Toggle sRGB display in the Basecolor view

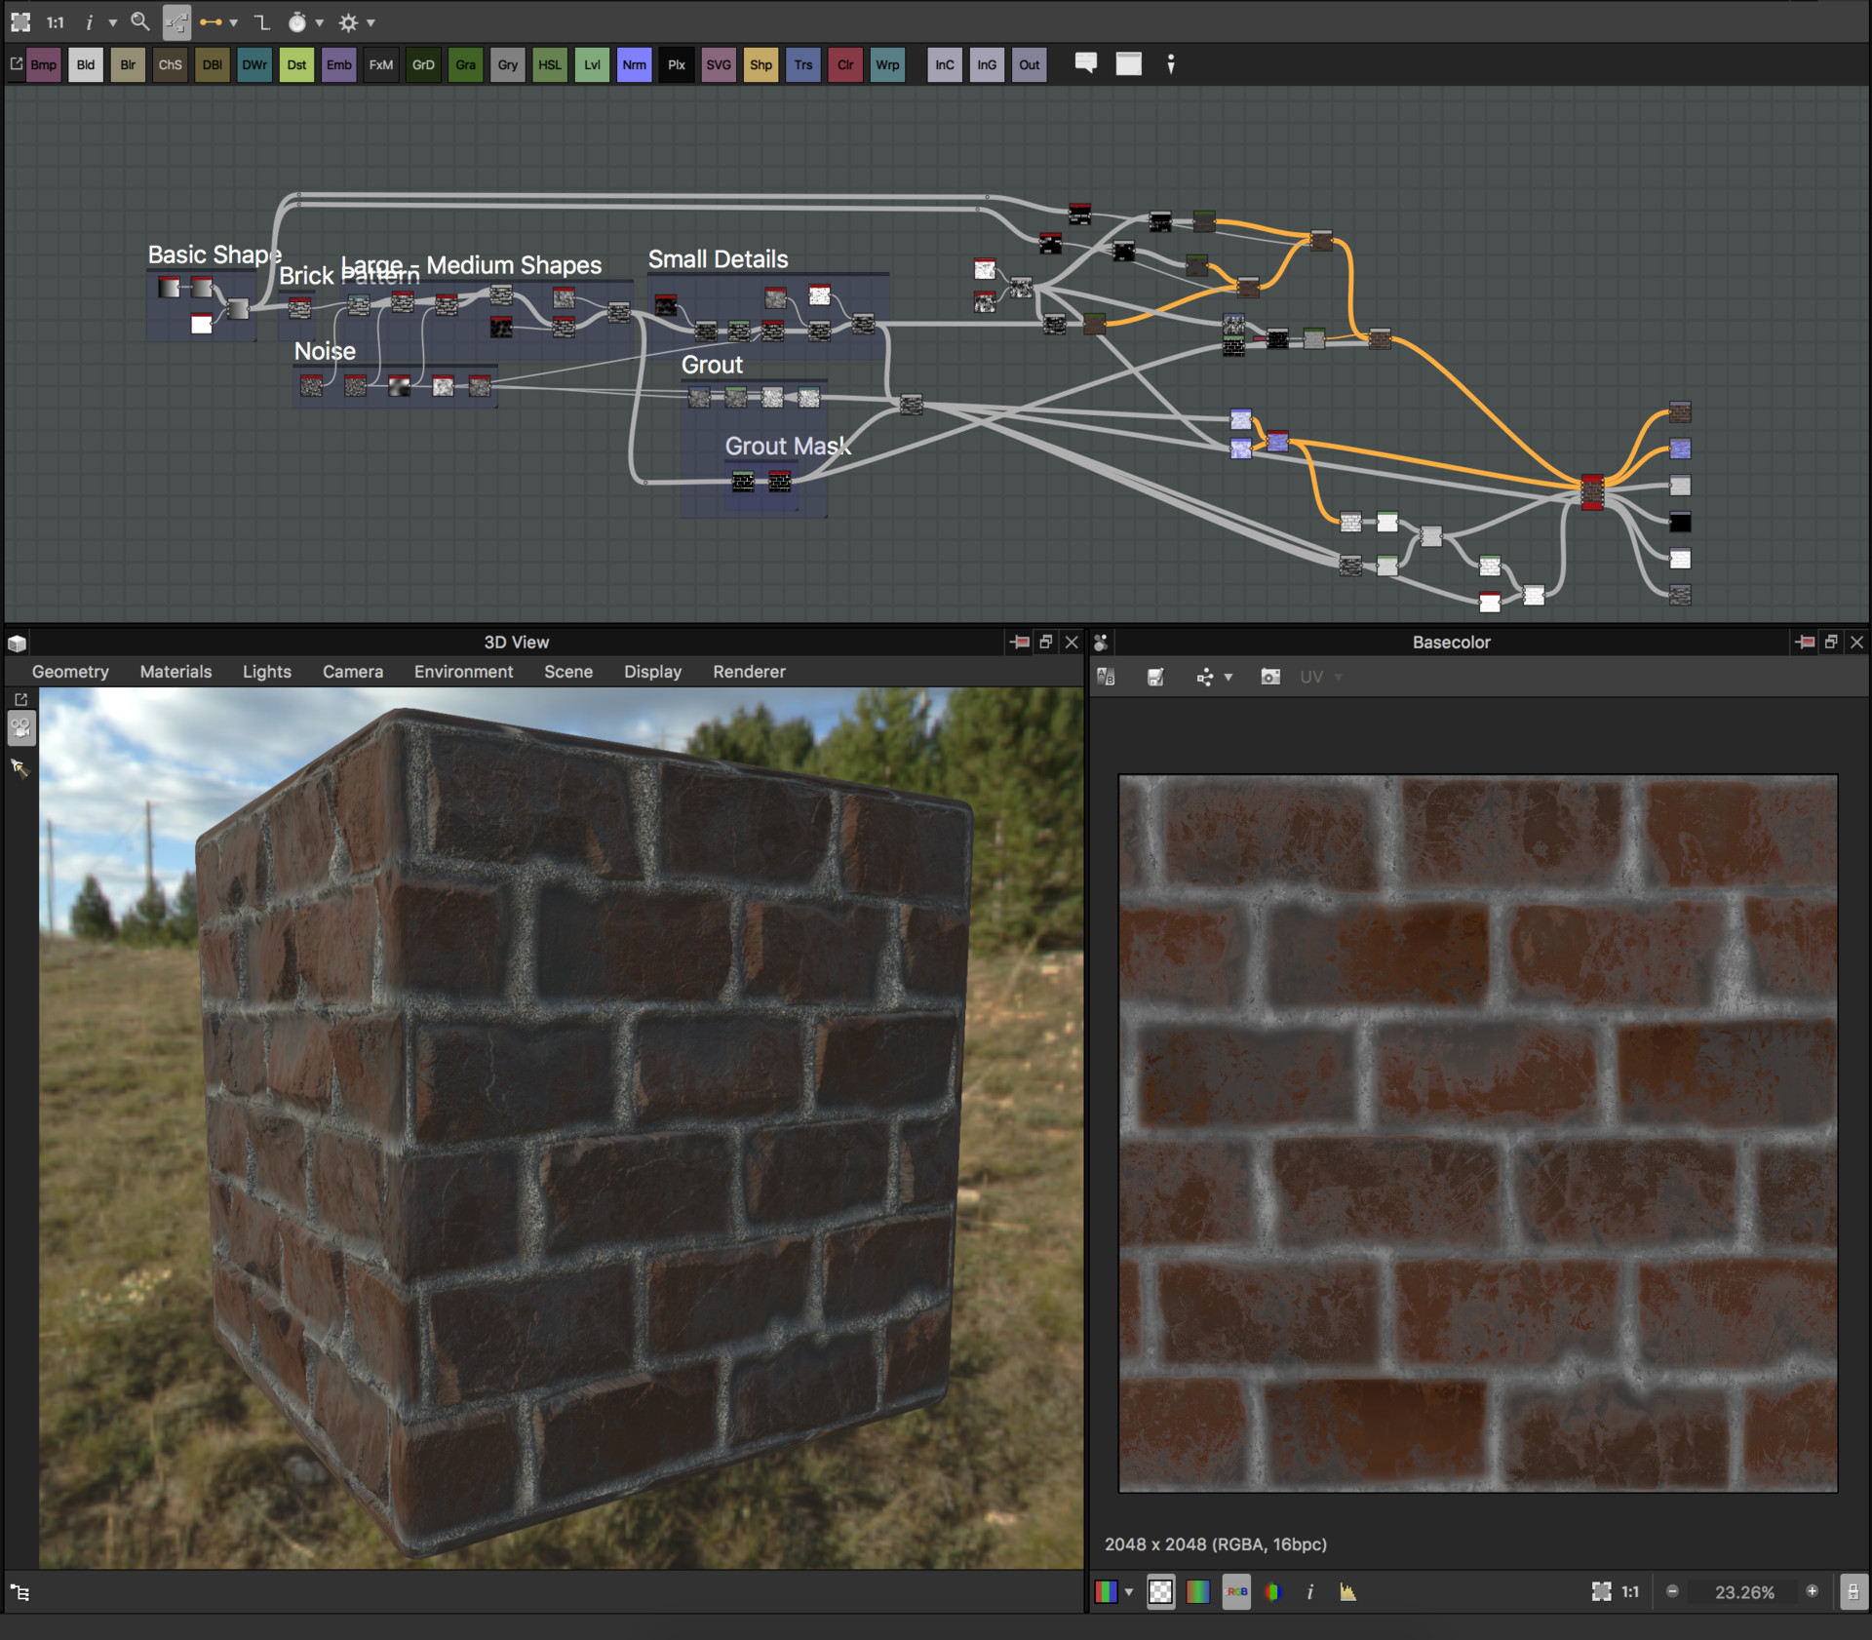coord(1236,1591)
